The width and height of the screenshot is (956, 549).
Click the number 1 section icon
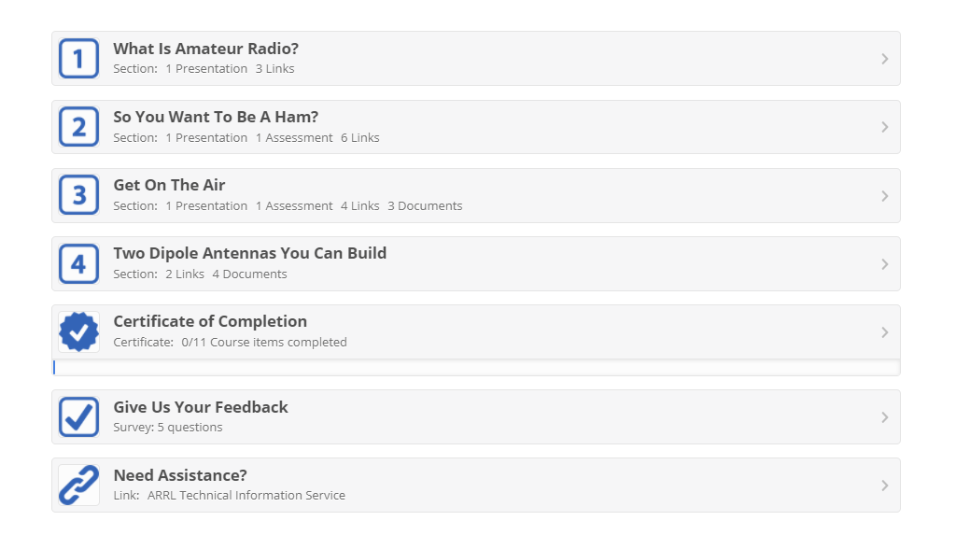click(78, 59)
